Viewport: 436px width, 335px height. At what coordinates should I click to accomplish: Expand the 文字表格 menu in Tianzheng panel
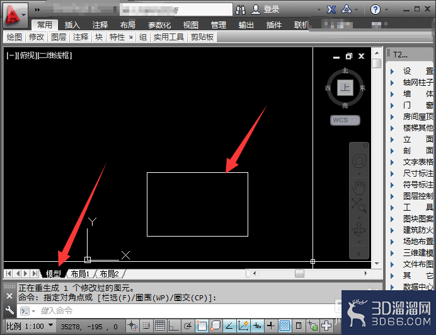point(412,162)
